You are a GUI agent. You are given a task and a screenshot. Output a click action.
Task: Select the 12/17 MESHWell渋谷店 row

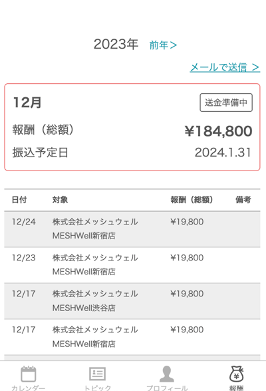132,301
